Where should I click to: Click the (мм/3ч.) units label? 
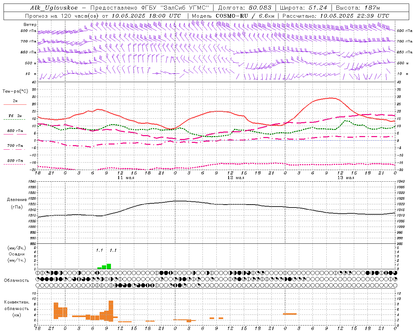(x=16, y=248)
